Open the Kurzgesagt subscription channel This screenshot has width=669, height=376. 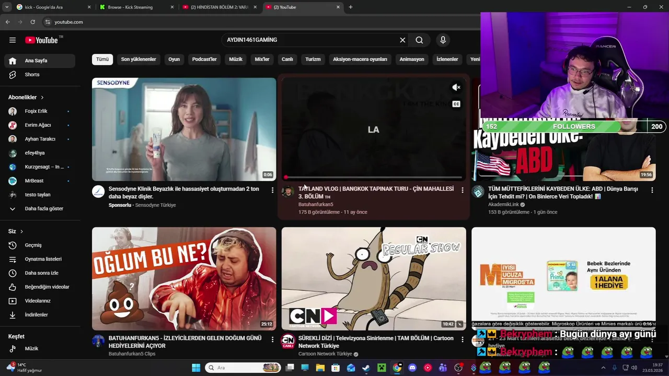[40, 167]
